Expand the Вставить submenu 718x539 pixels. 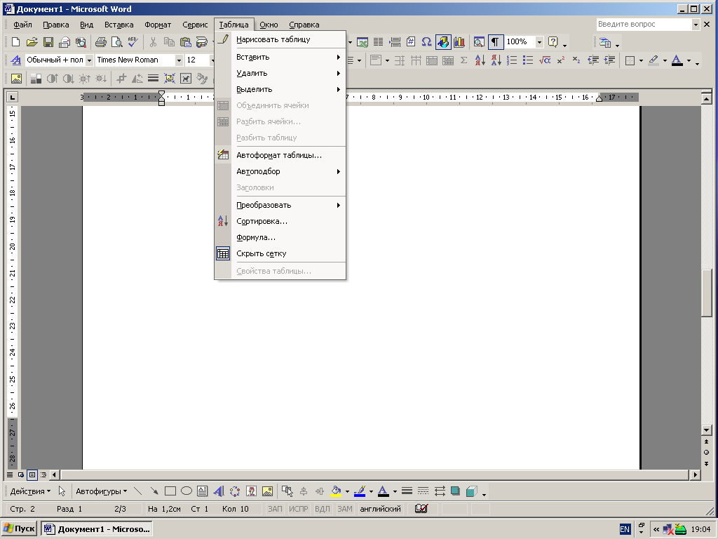(280, 58)
